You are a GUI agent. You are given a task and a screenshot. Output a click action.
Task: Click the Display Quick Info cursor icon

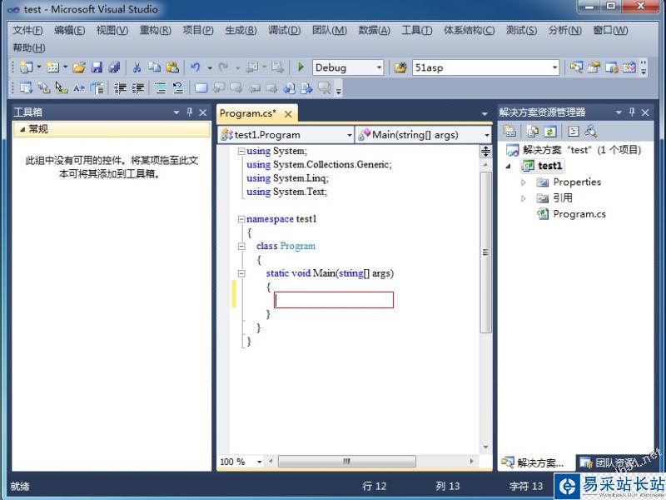tap(62, 88)
